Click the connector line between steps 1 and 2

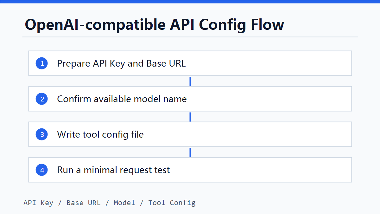pyautogui.click(x=190, y=81)
